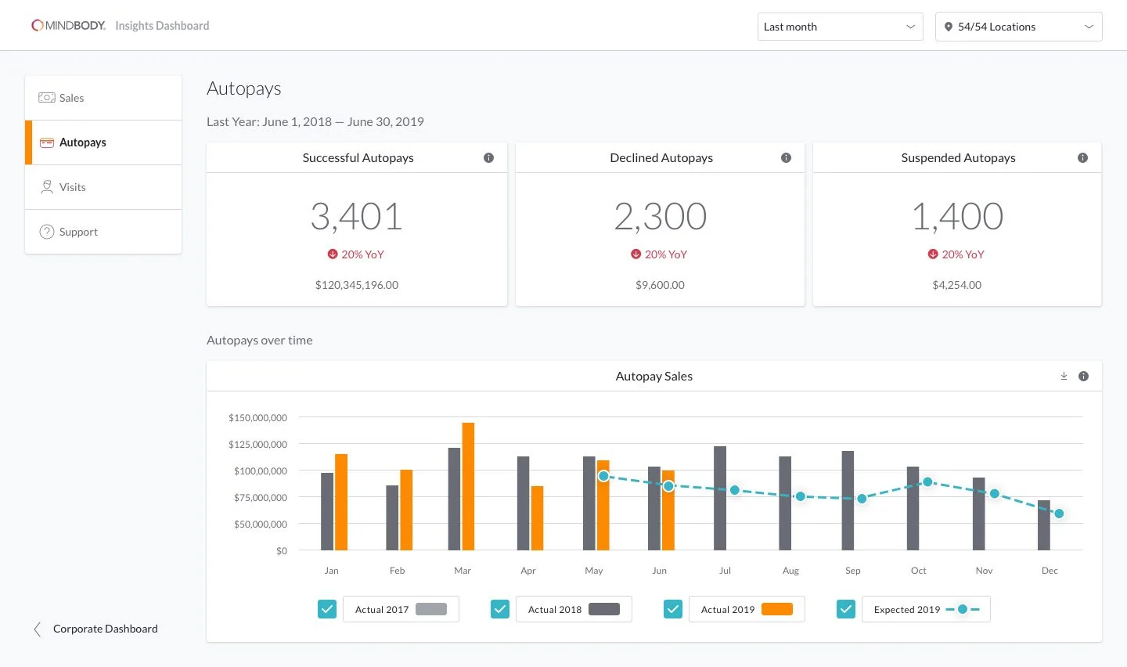Click the orange April 2019 bar
Image resolution: width=1127 pixels, height=667 pixels.
coord(537,517)
